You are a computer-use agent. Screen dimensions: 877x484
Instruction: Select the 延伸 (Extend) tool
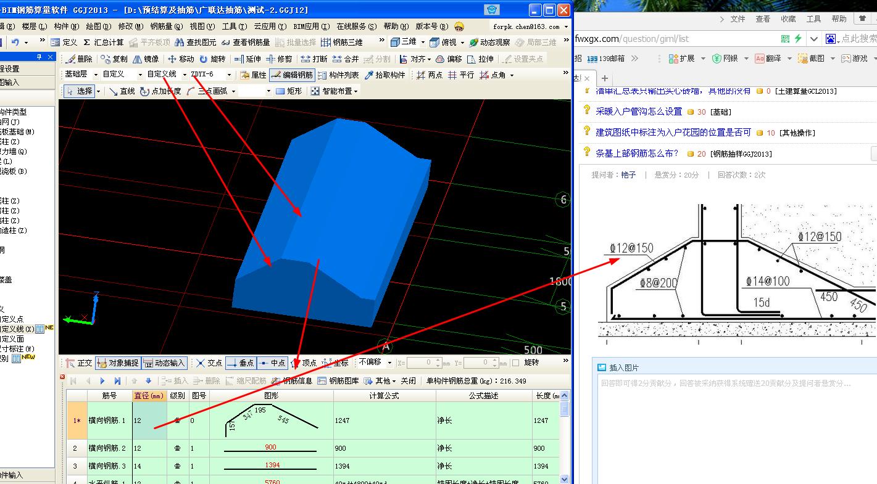coord(247,59)
